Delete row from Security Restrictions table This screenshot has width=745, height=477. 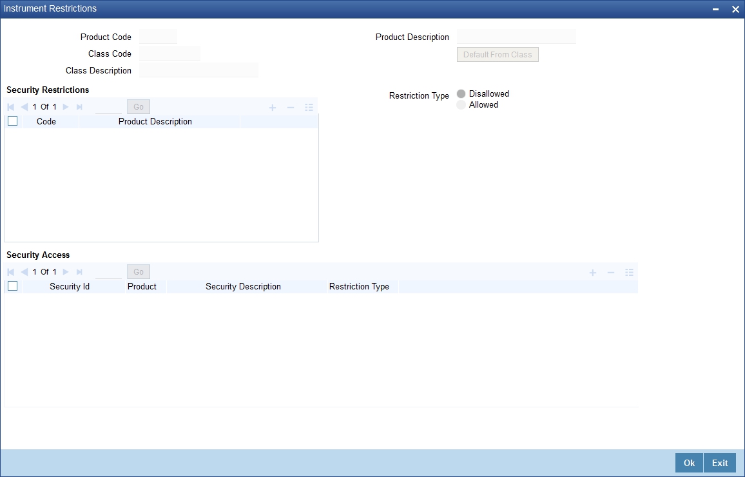291,108
